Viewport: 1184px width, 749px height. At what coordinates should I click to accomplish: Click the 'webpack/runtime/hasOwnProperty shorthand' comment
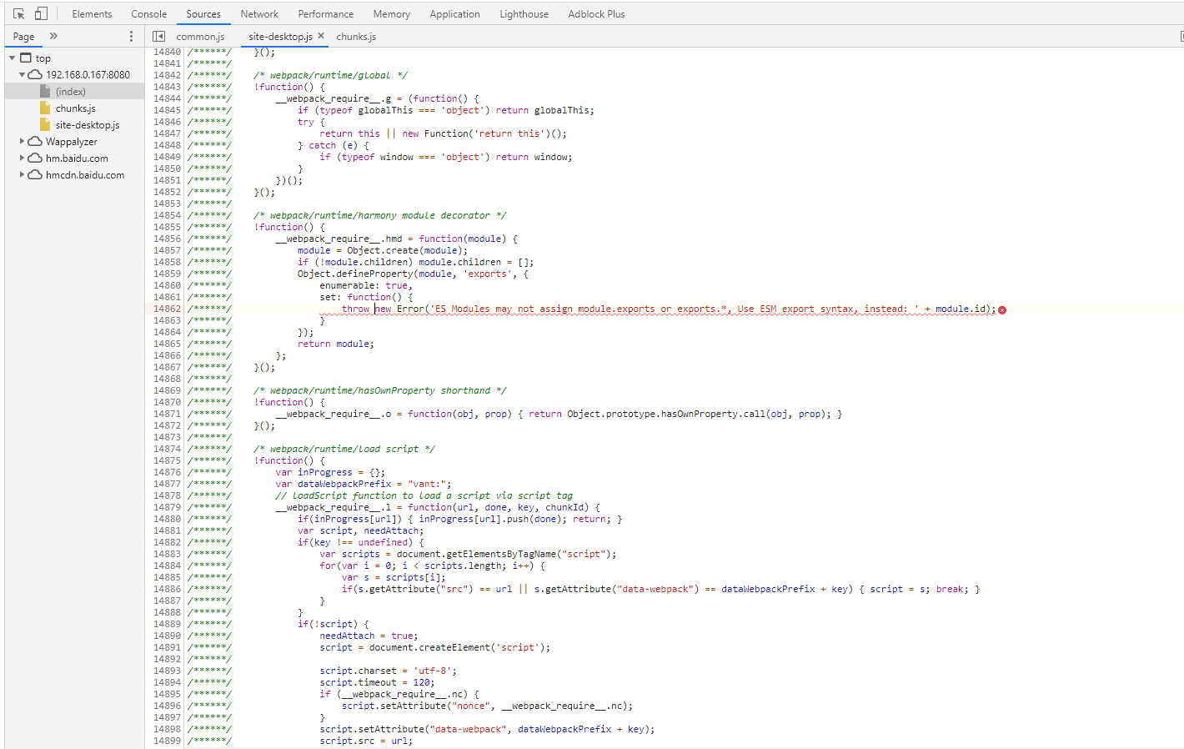click(x=379, y=390)
